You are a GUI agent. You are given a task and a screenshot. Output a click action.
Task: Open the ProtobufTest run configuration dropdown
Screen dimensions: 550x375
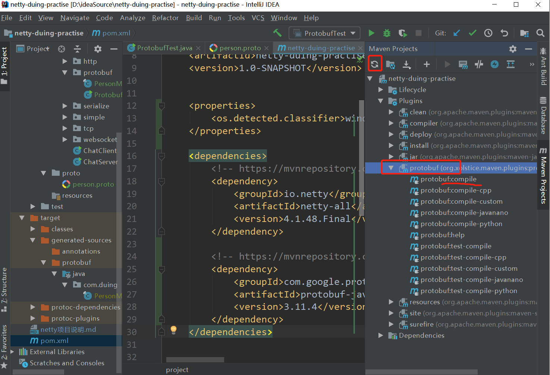[324, 33]
